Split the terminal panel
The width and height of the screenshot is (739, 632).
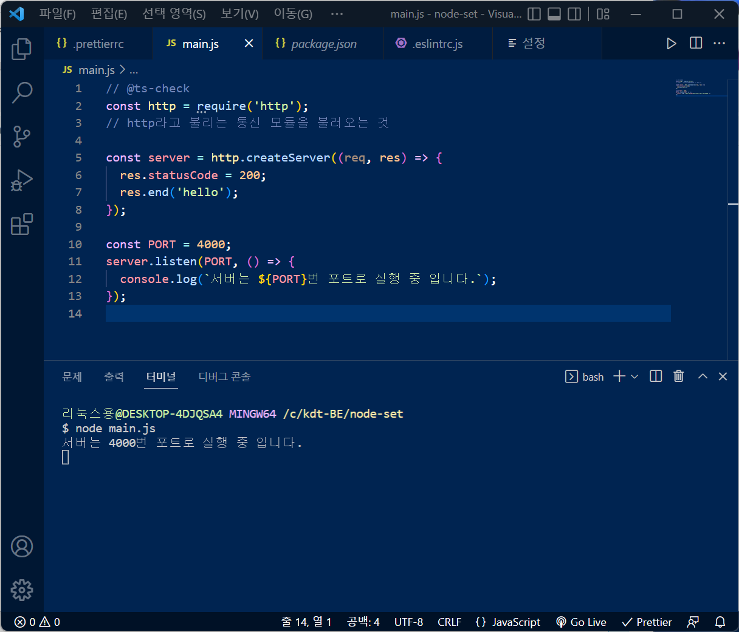656,376
